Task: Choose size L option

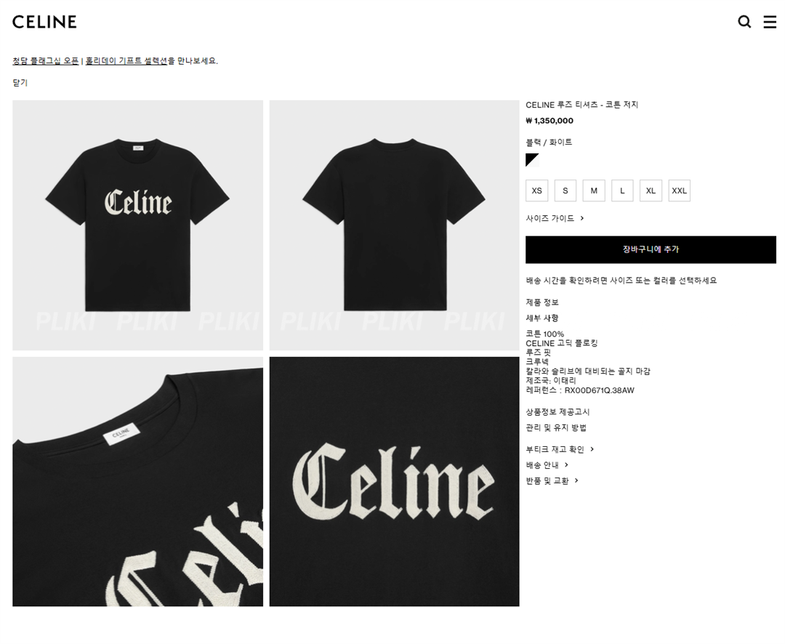Action: (x=622, y=190)
